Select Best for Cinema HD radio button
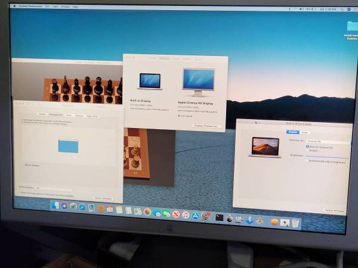Image resolution: width=358 pixels, height=268 pixels. tap(307, 147)
